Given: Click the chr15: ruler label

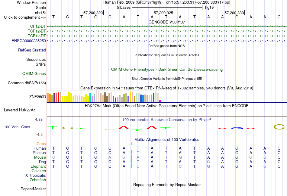Looking at the screenshot, I should pos(40,13).
